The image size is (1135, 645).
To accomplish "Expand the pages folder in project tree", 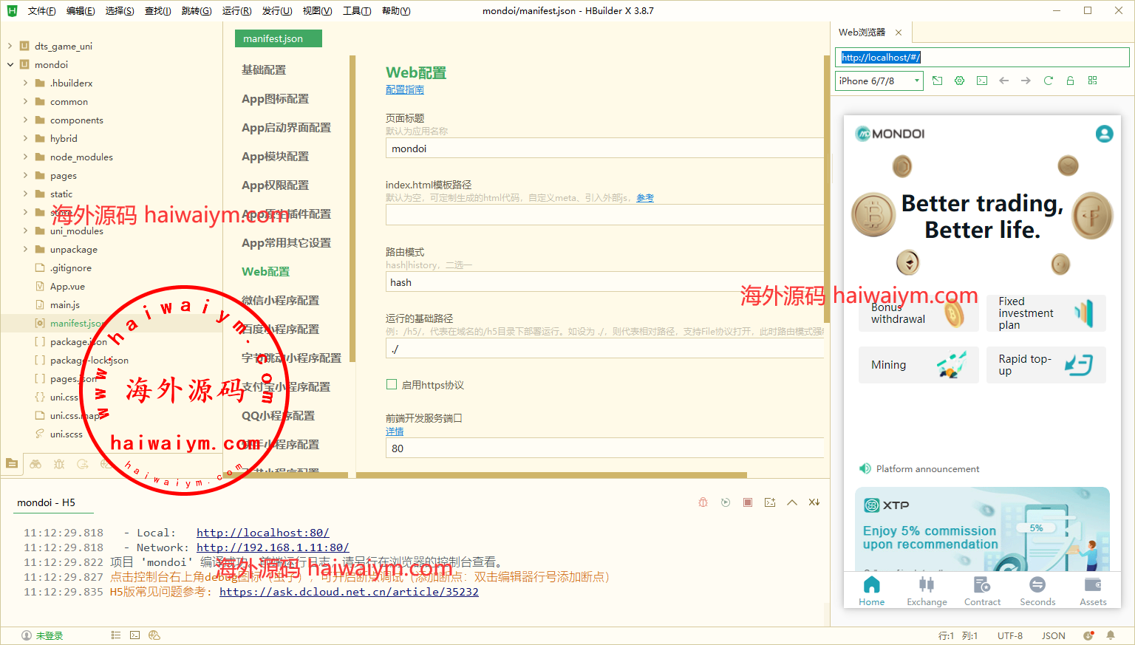I will 25,176.
